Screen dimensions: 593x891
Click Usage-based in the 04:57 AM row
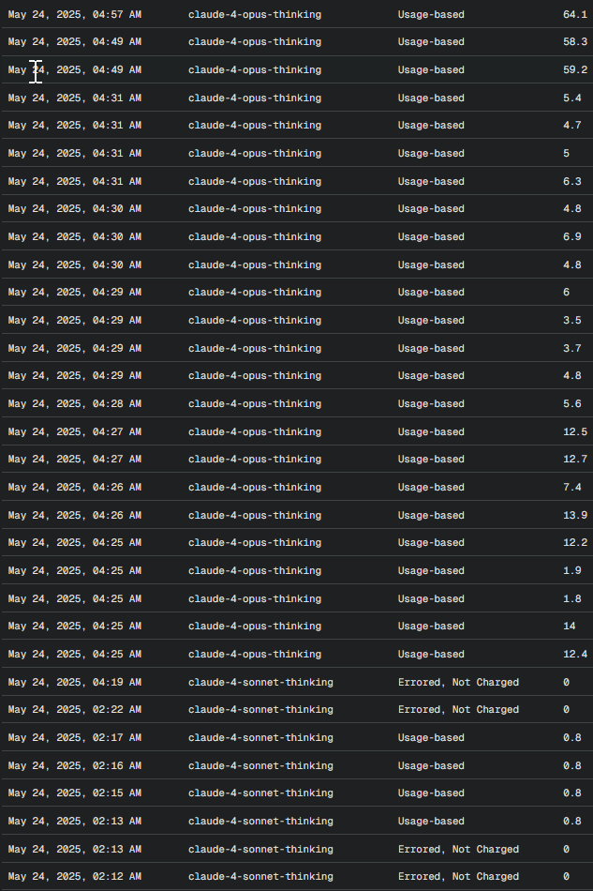pyautogui.click(x=431, y=14)
